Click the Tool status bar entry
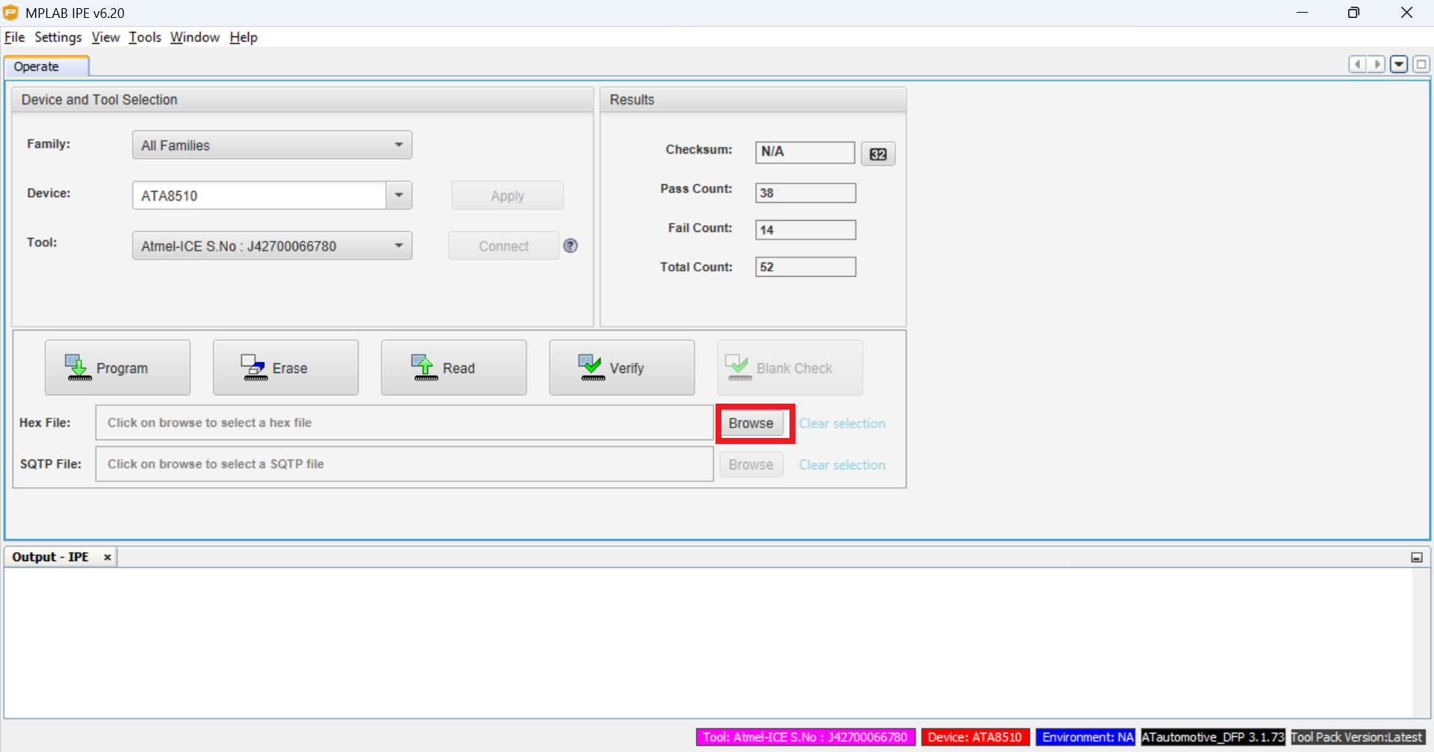 pos(805,737)
